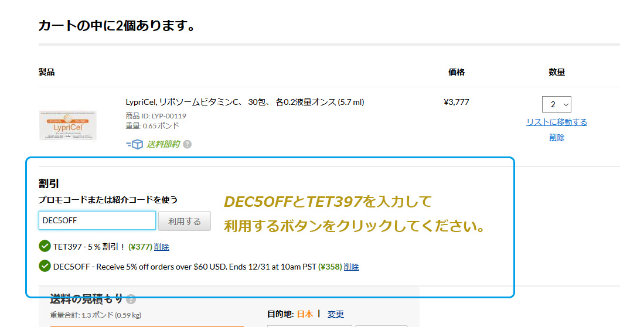Click the リストに移動する link
Viewport: 620px width, 327px height.
point(556,122)
